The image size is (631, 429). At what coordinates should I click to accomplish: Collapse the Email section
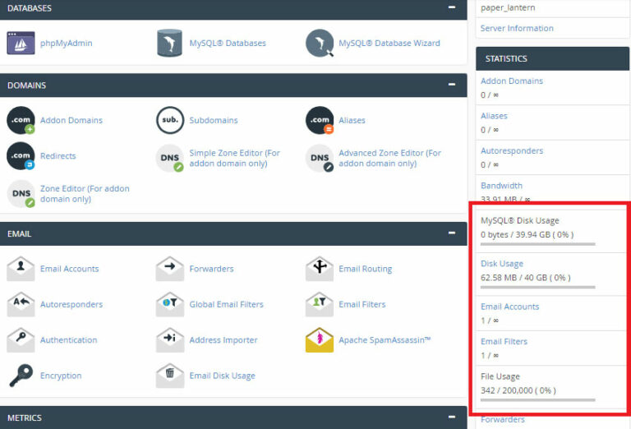[451, 233]
